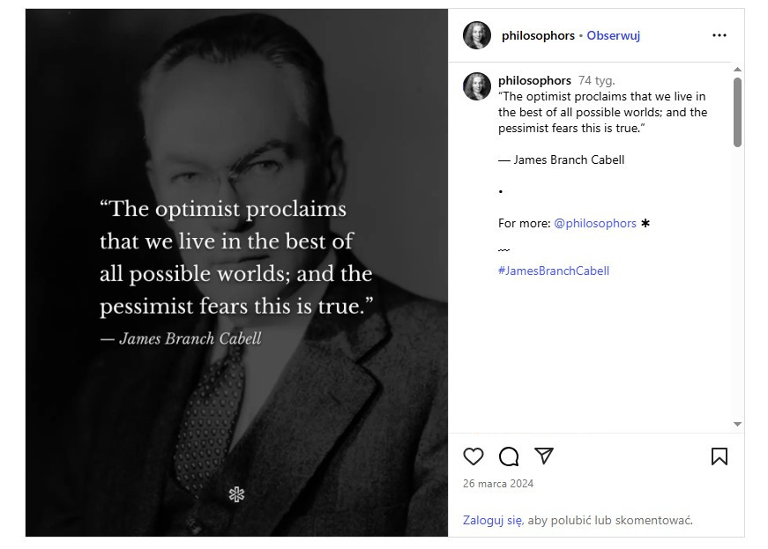Open the philosophors username above the caption
Image resolution: width=768 pixels, height=549 pixels.
coord(534,80)
